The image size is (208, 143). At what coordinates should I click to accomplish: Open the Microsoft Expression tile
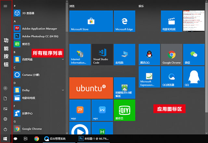(149, 77)
